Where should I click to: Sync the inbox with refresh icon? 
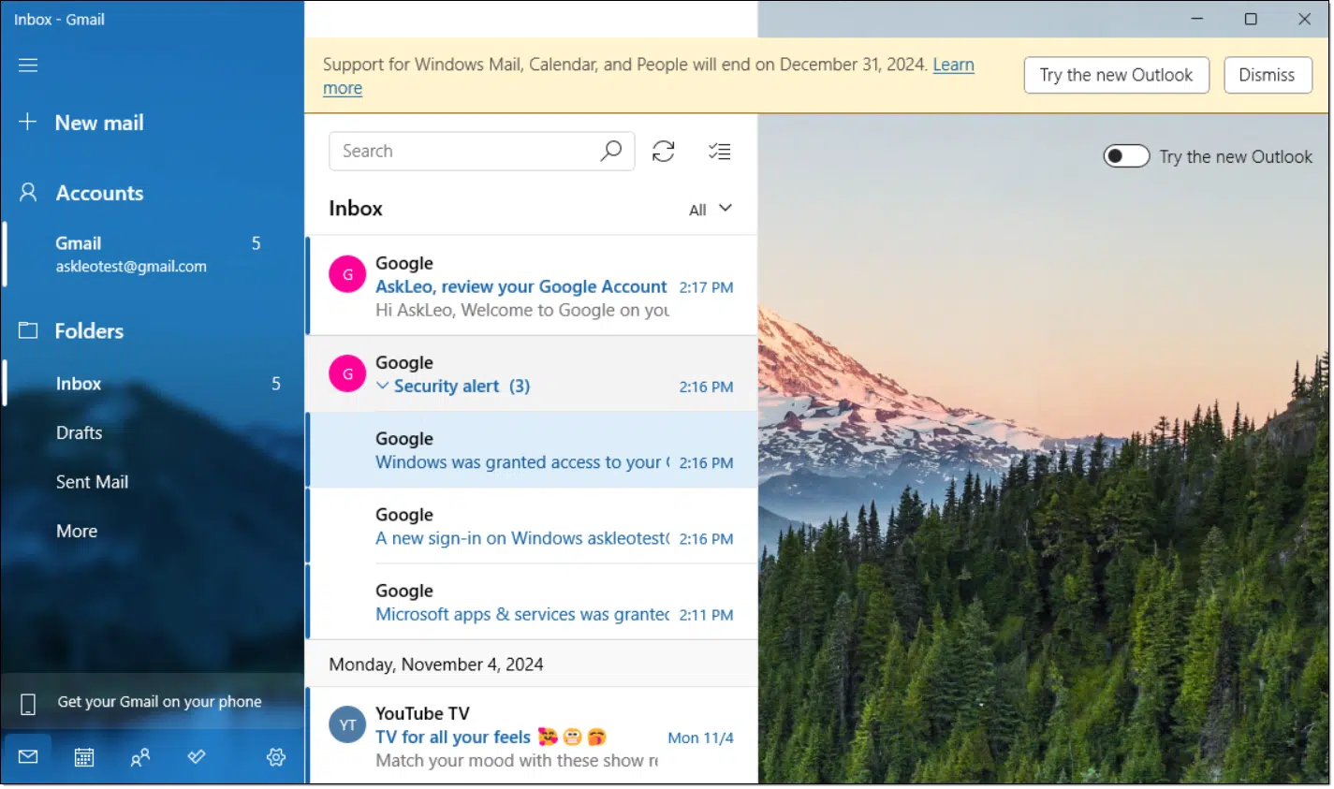click(664, 152)
